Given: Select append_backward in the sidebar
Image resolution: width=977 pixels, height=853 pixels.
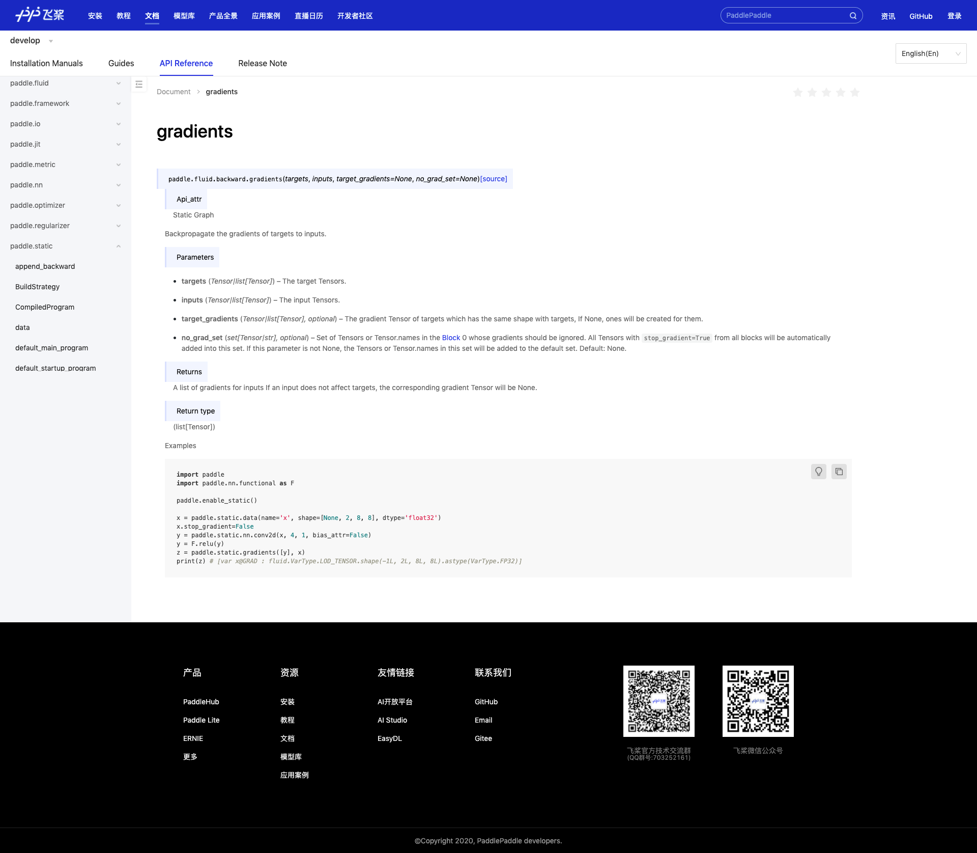Looking at the screenshot, I should (45, 266).
